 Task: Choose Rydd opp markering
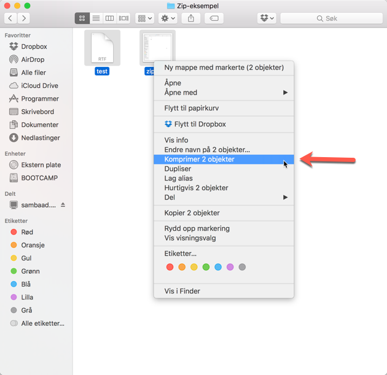[224, 228]
